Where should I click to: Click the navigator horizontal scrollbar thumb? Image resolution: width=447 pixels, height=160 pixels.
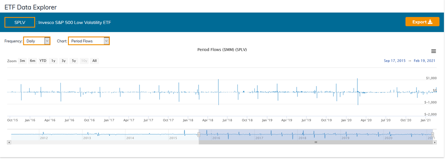316,142
